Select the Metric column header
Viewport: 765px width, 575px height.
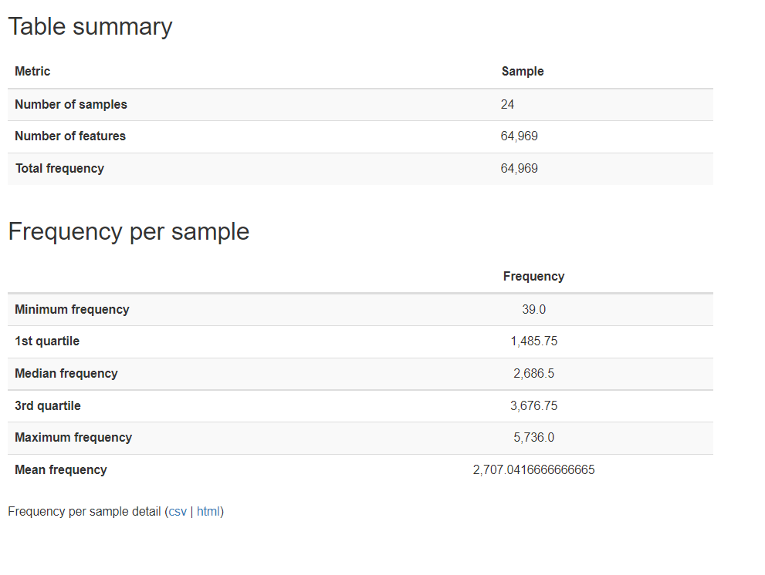click(x=32, y=72)
